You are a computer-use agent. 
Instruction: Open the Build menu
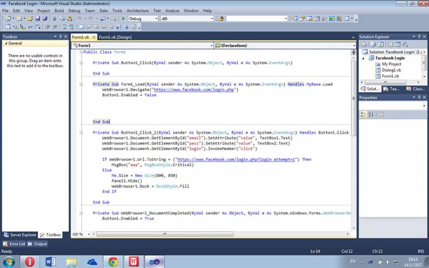click(x=59, y=11)
